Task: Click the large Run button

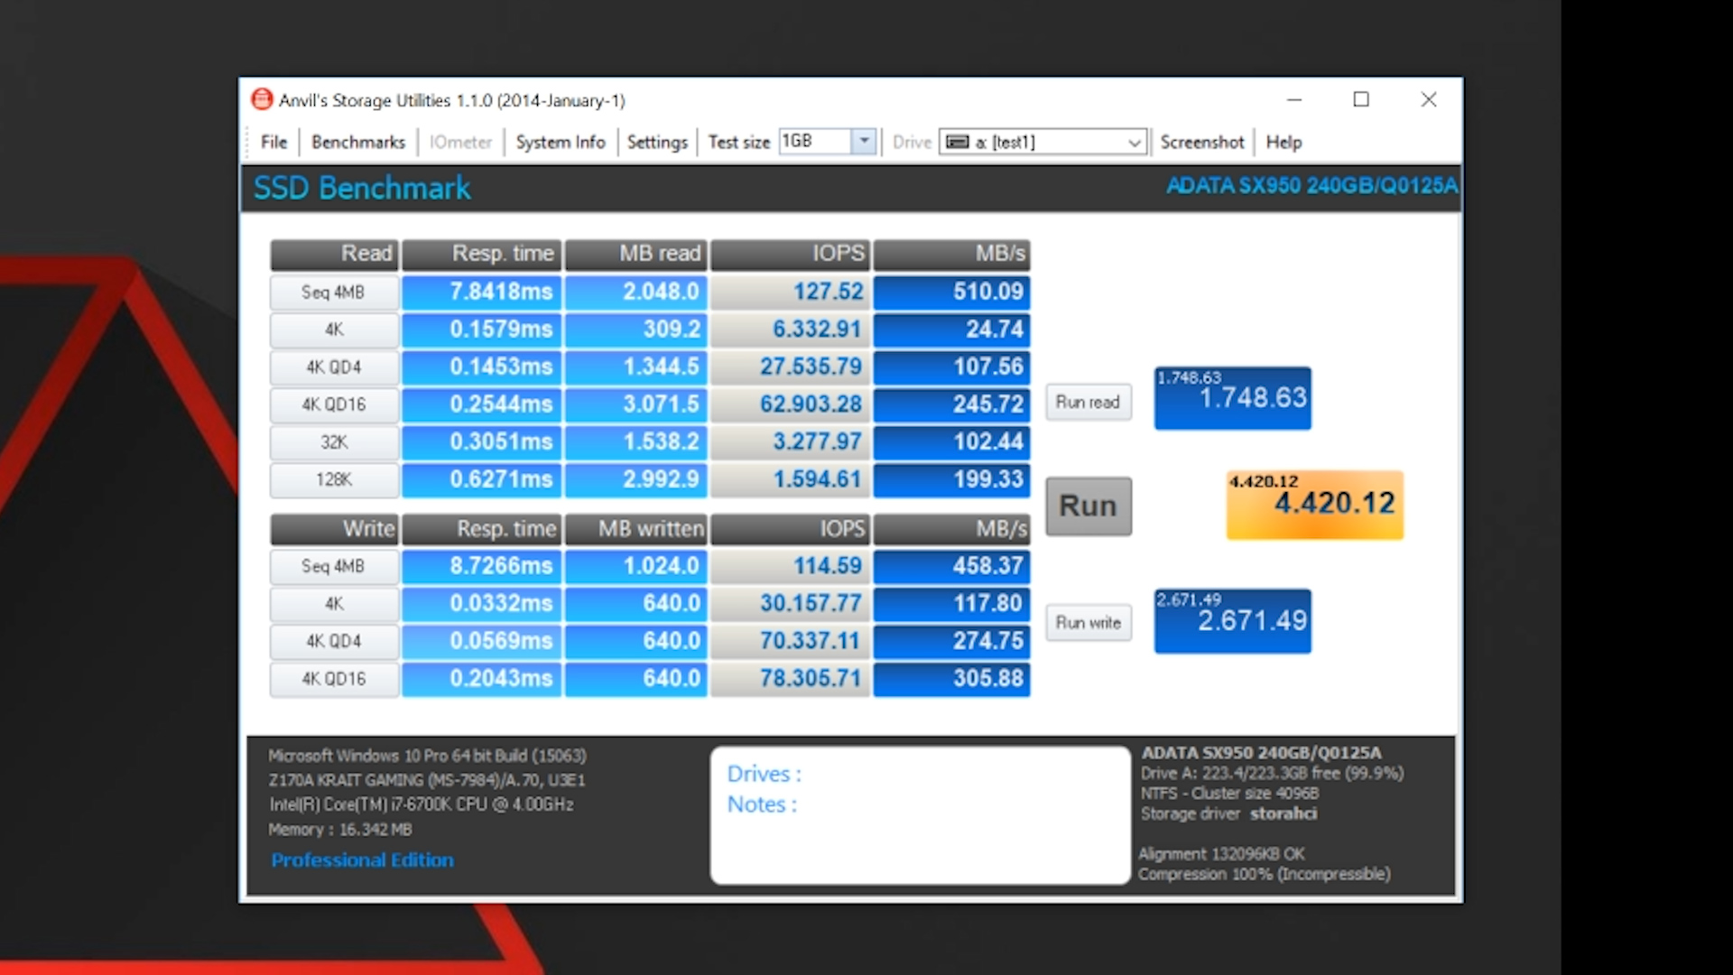Action: [x=1089, y=506]
